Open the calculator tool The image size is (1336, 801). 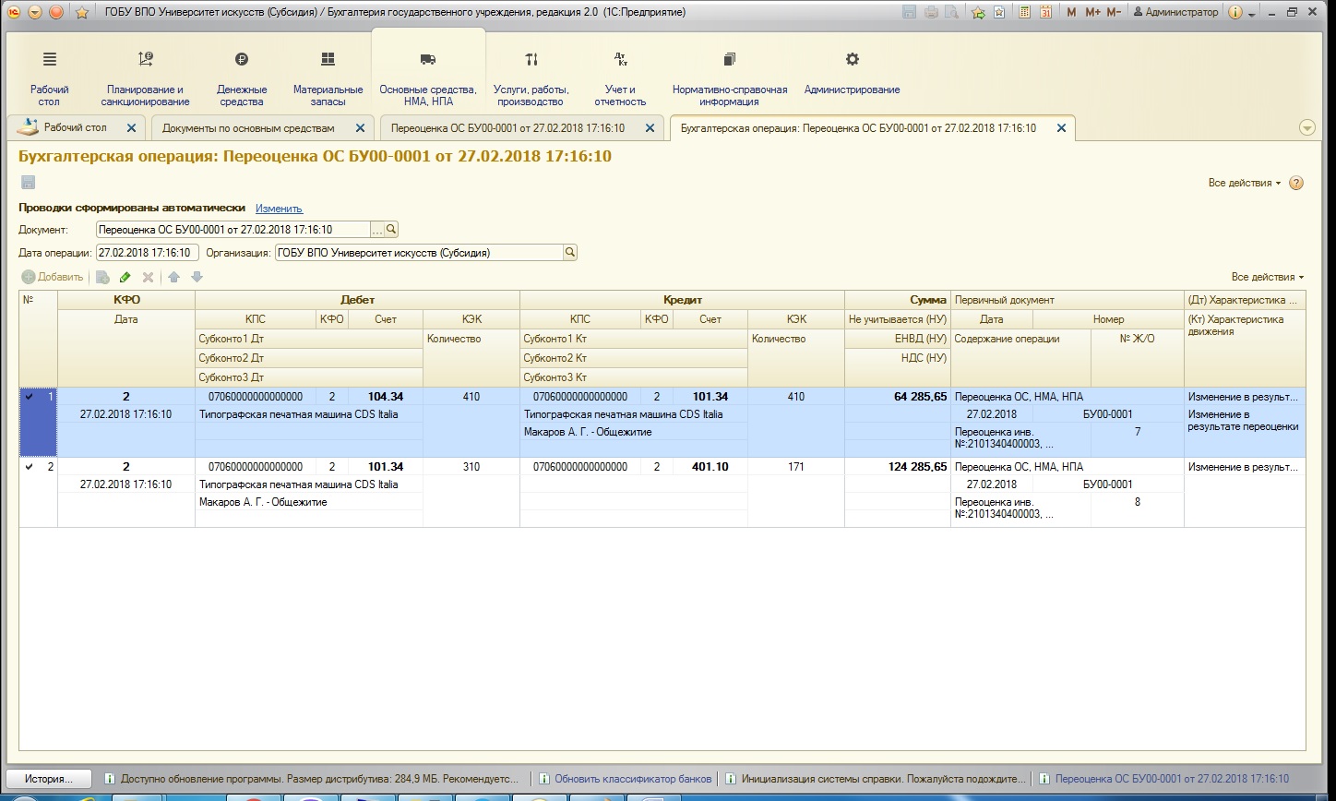click(x=1024, y=12)
